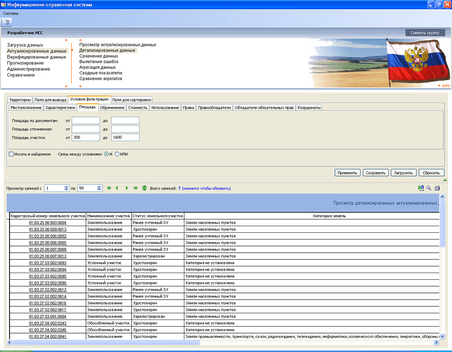
Task: Click the 'Площадь участка' from field with 300
Action: pos(85,137)
